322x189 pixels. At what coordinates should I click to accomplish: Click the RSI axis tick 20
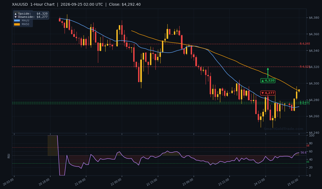pos(311,168)
